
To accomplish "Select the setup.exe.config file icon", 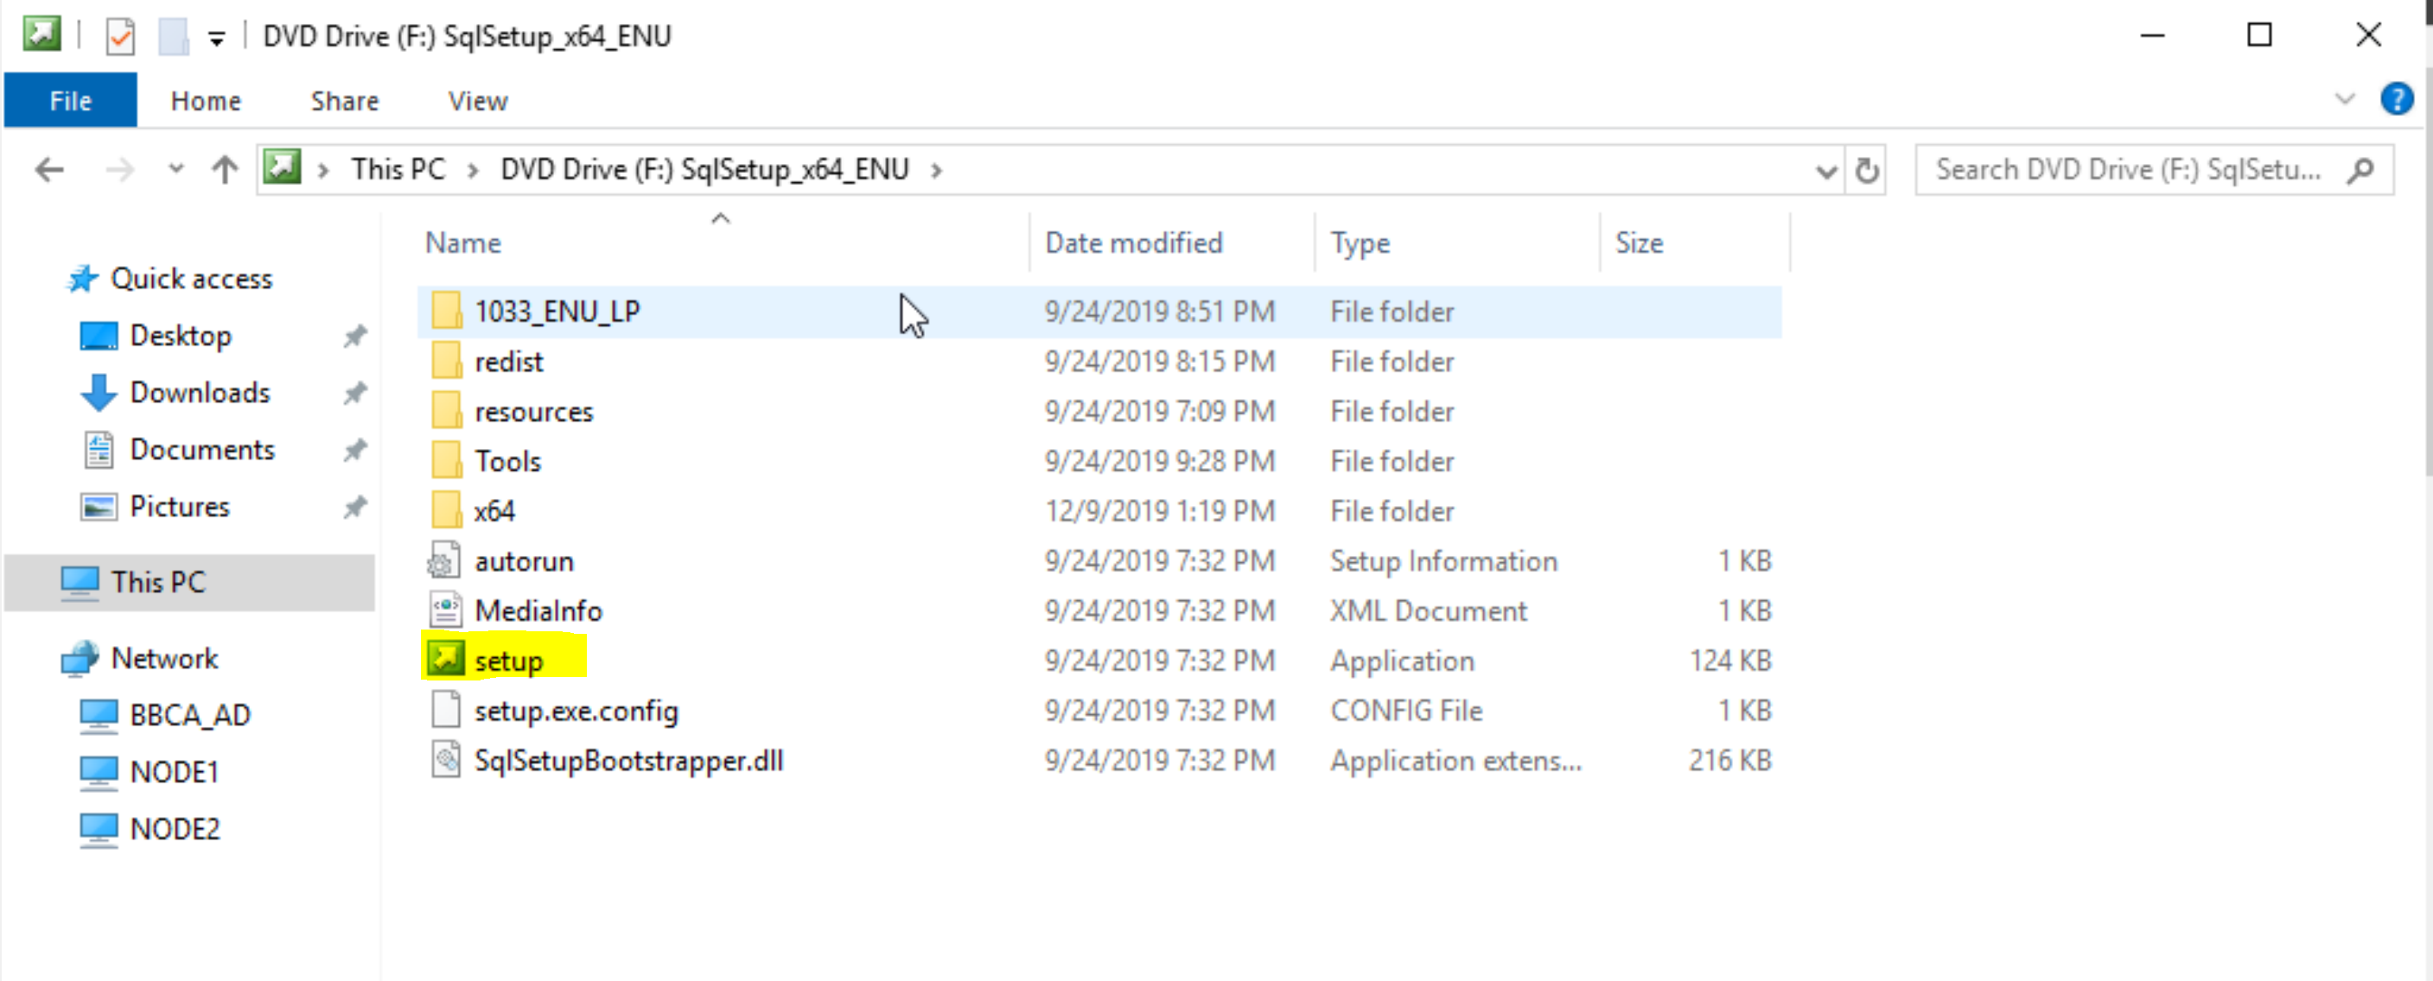I will (445, 711).
